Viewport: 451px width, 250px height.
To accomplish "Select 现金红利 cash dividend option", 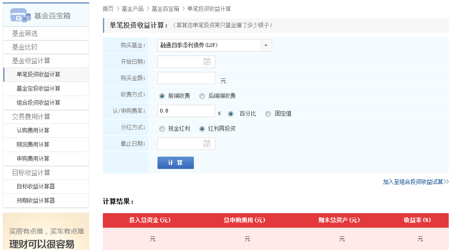I will [x=162, y=129].
